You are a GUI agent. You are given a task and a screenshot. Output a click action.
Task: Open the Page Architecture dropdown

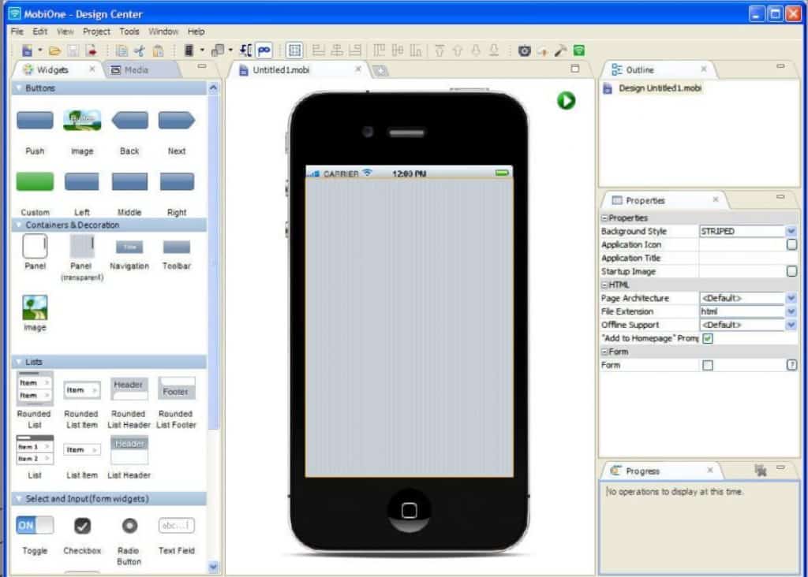(791, 298)
